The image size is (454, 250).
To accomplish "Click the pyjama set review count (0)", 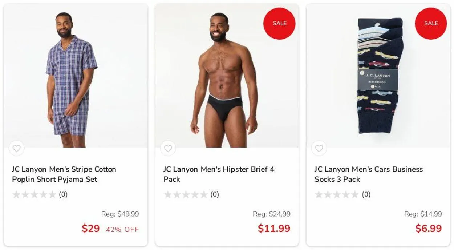I will pyautogui.click(x=63, y=195).
